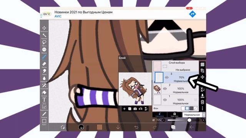Merge layer down with the down-arrow icon
The height and width of the screenshot is (138, 246).
(203, 95)
